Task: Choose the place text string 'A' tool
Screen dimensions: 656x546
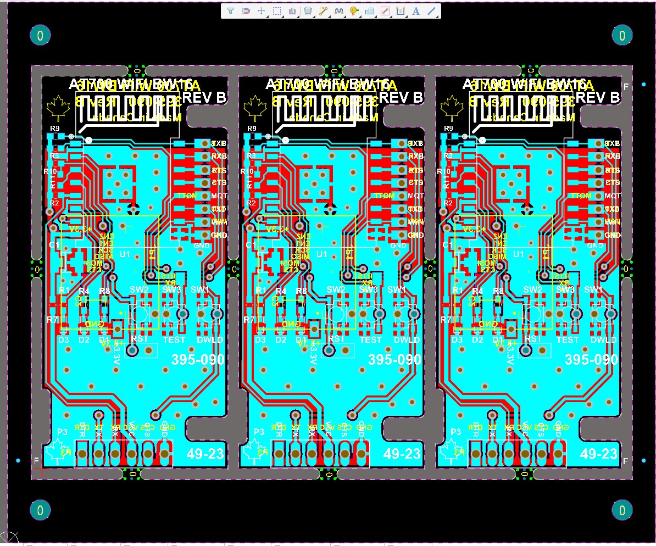Action: [x=416, y=10]
